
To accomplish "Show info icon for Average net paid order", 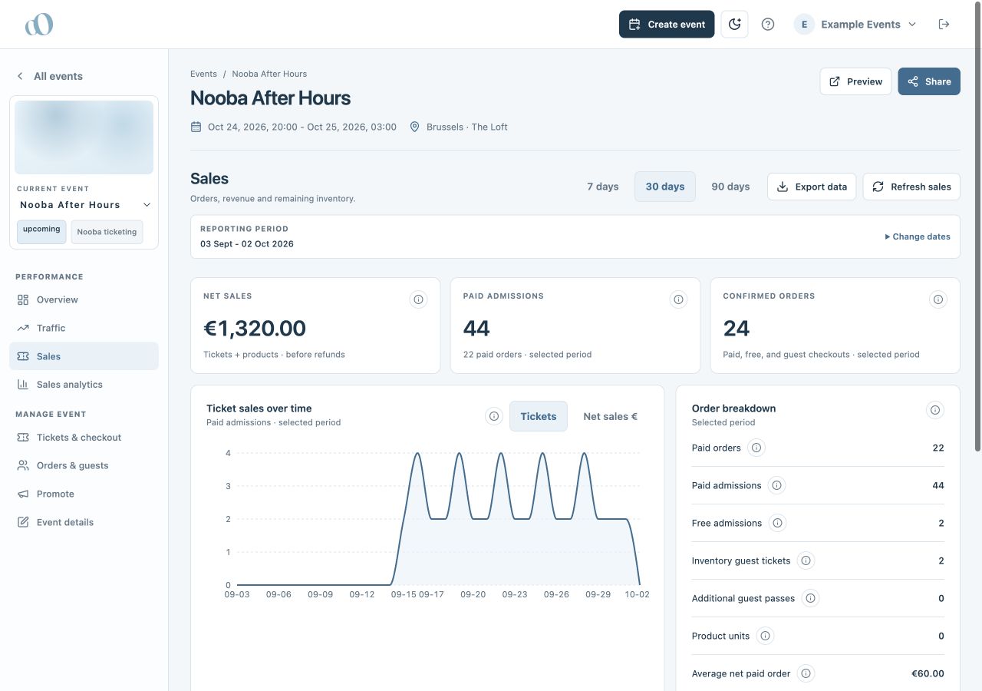I will (x=806, y=673).
